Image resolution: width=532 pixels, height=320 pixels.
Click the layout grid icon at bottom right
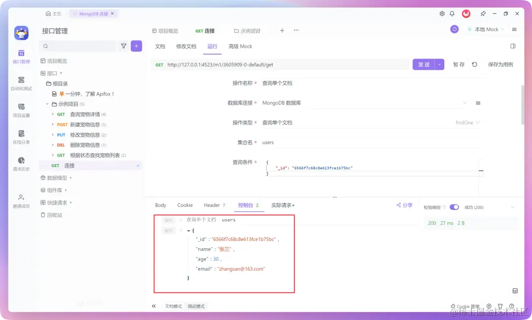coord(515,291)
